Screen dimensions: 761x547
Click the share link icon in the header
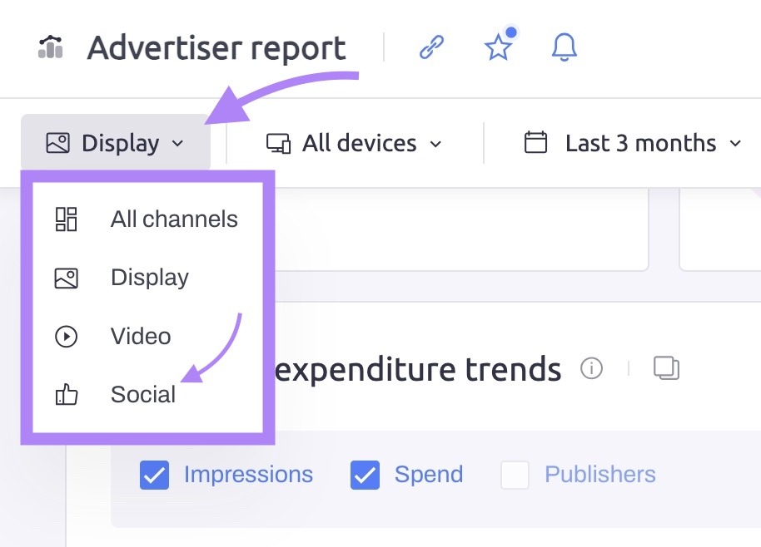[431, 47]
